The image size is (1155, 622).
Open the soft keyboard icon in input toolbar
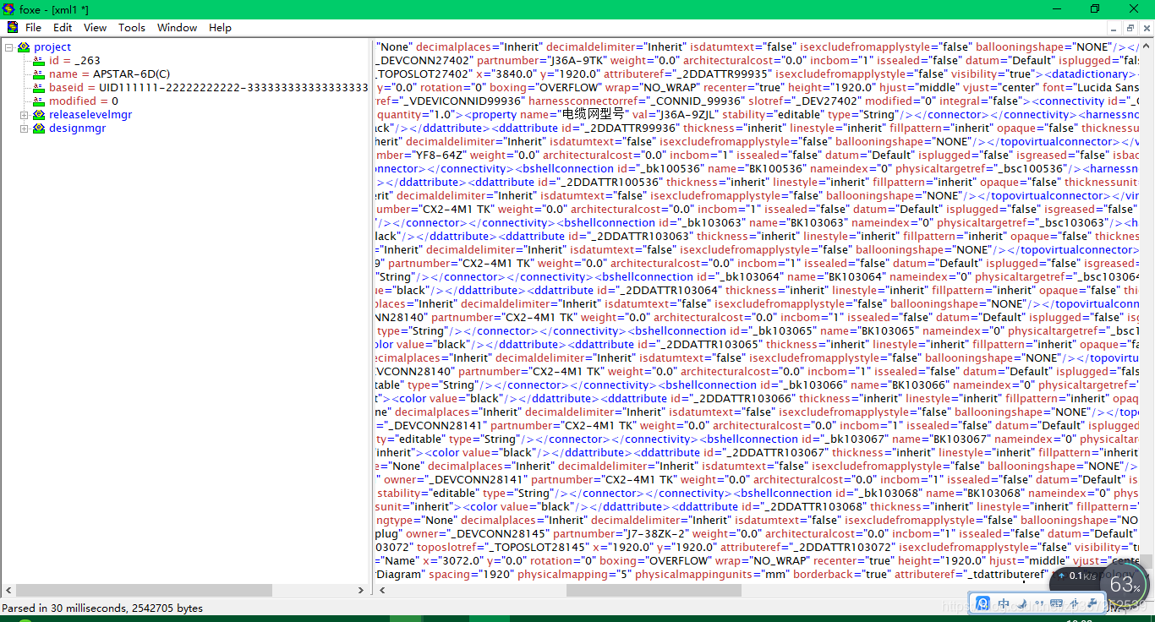[x=1056, y=603]
